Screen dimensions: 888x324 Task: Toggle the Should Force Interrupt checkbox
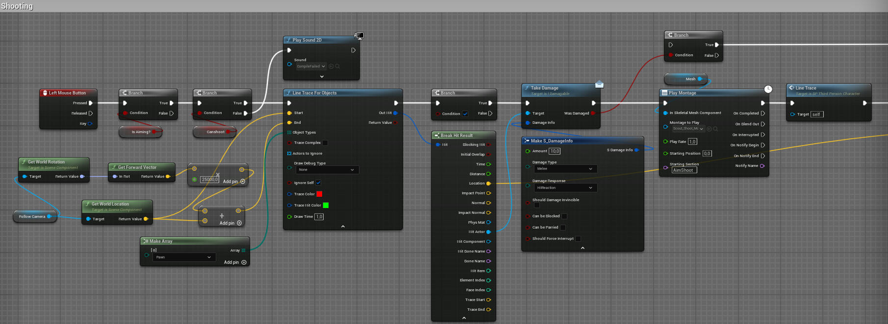pyautogui.click(x=578, y=239)
